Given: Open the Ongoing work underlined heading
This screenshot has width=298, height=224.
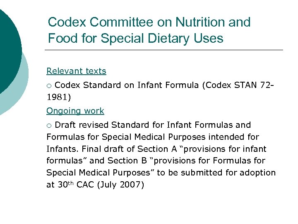Looking at the screenshot, I should click(75, 111).
